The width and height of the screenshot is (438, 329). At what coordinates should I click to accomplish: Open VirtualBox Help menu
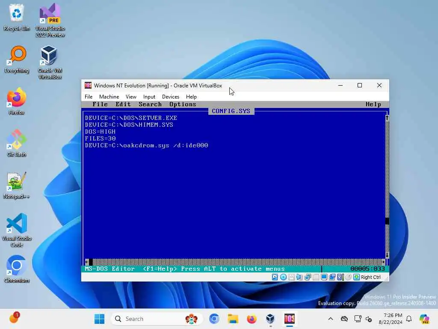(x=191, y=96)
